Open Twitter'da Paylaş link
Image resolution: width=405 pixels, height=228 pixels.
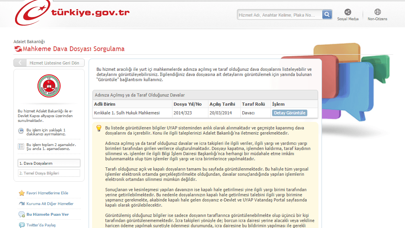pyautogui.click(x=41, y=225)
